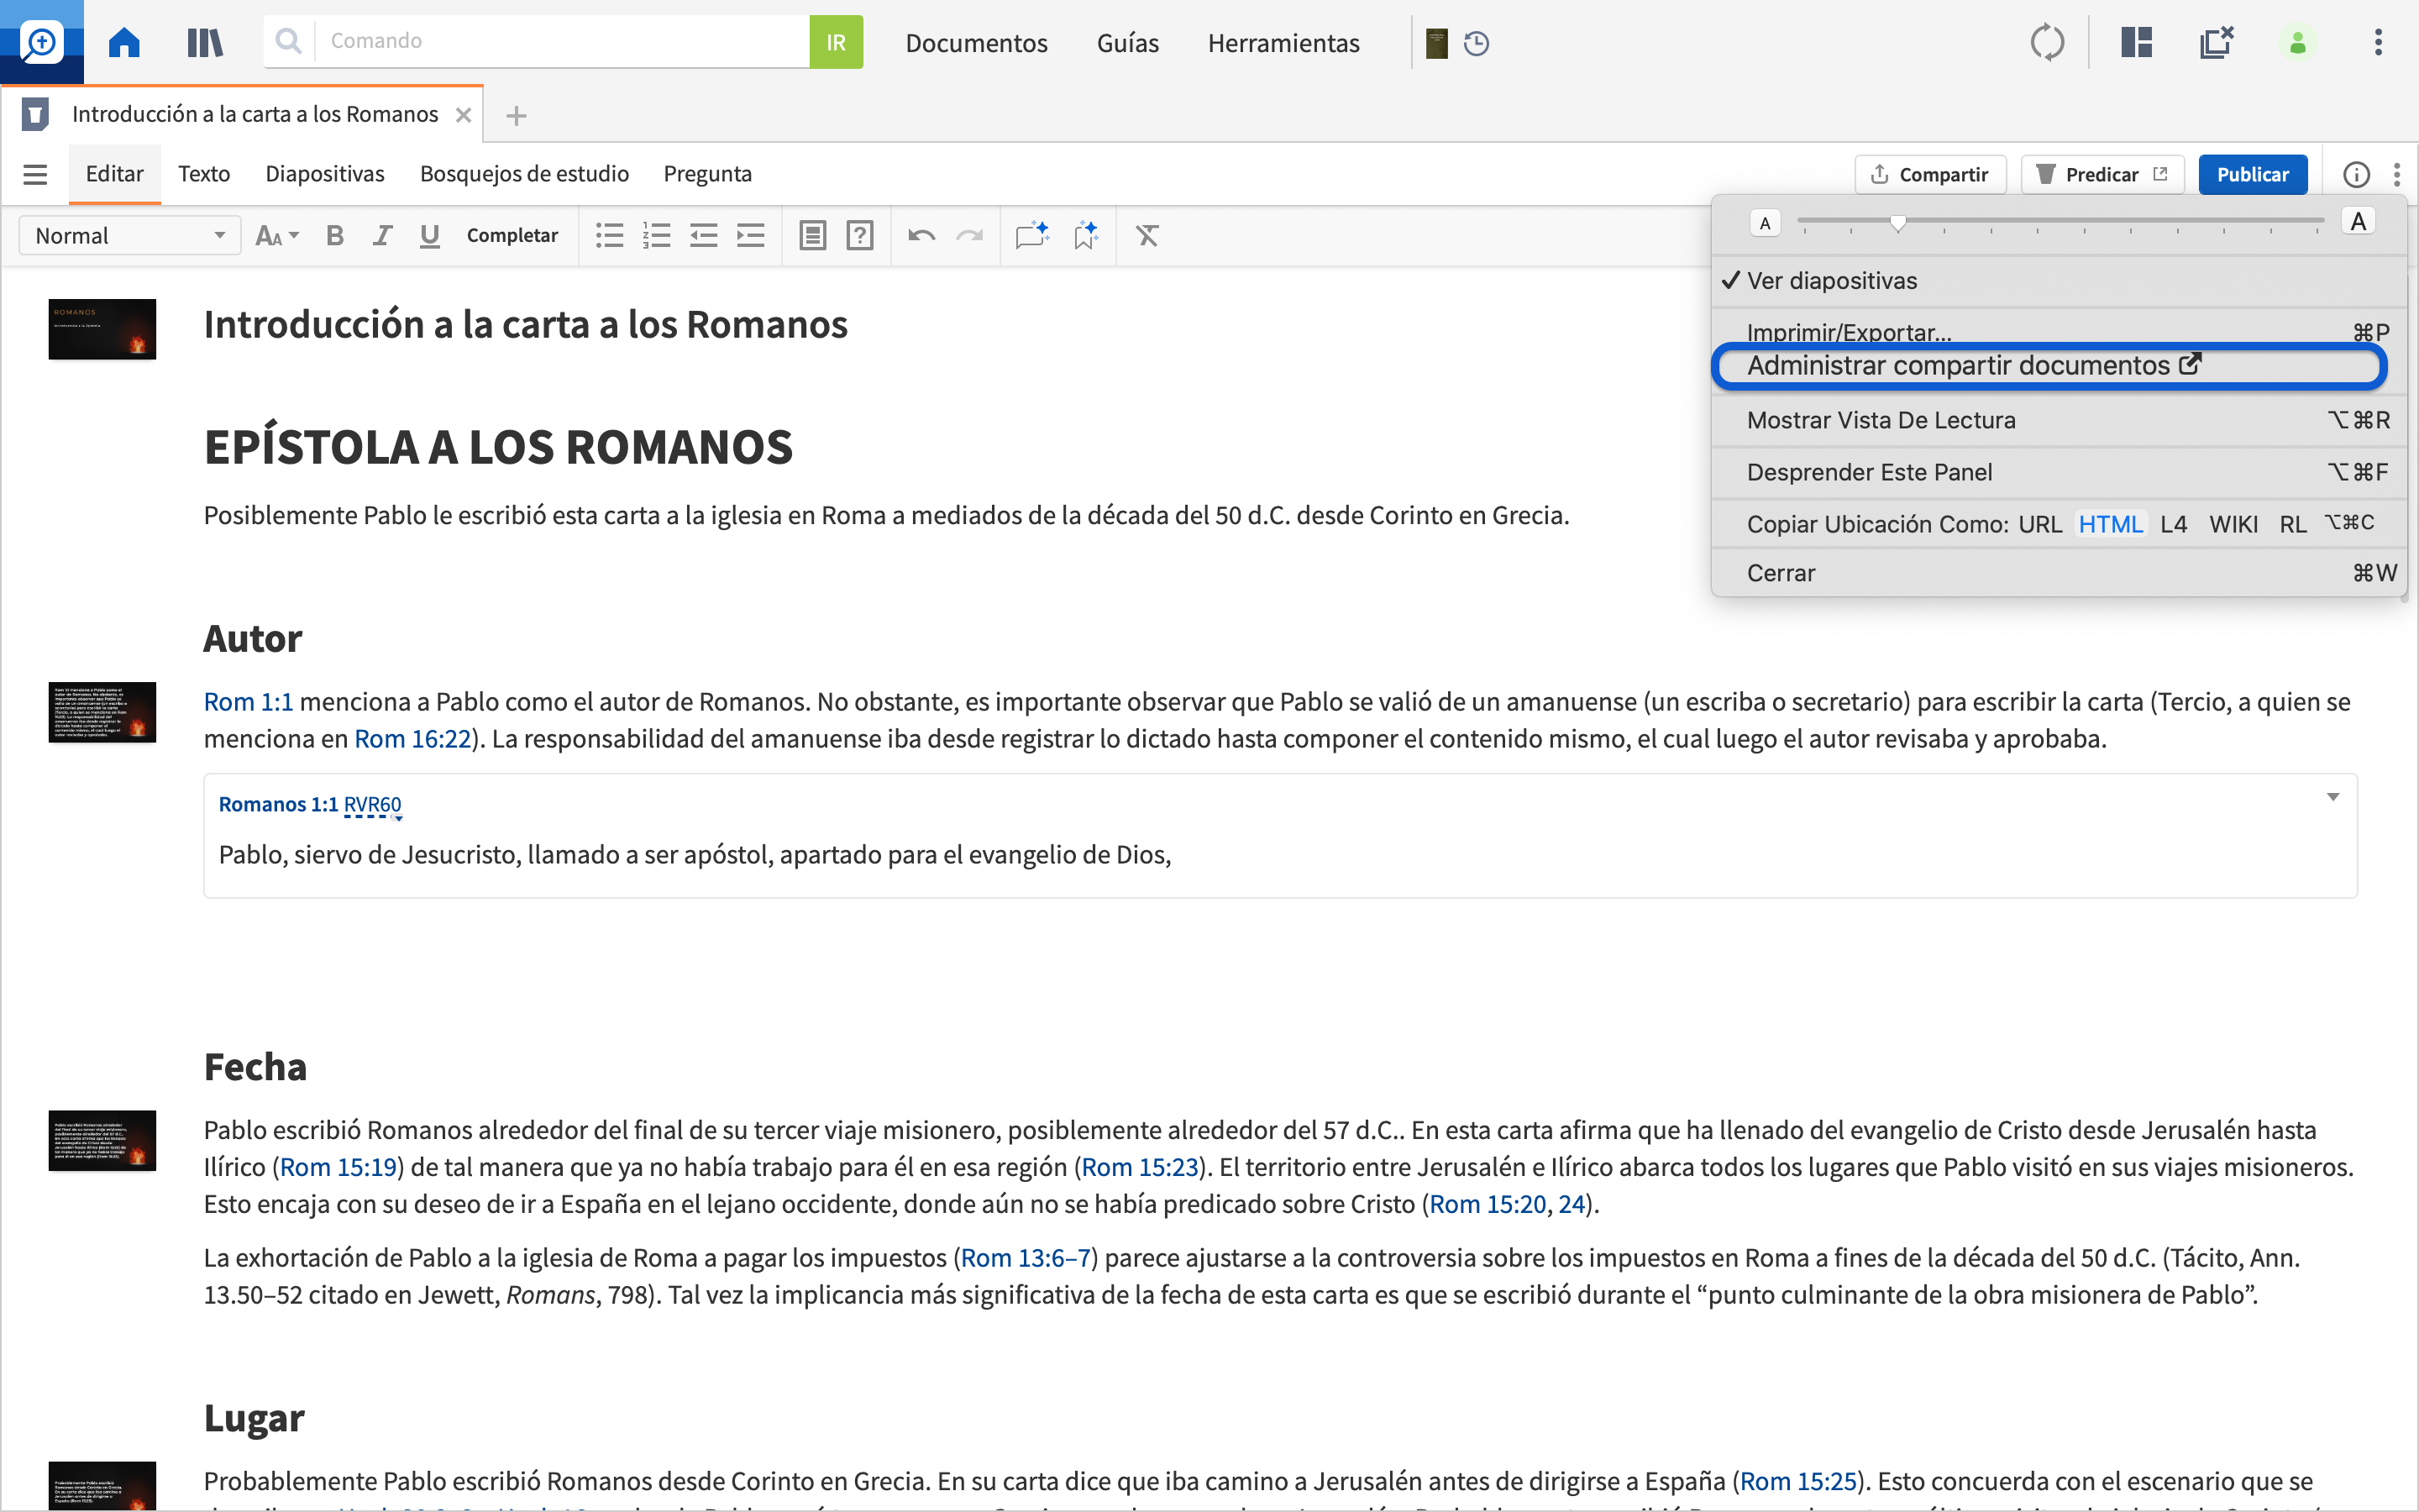Insert a text slide block icon

[813, 235]
